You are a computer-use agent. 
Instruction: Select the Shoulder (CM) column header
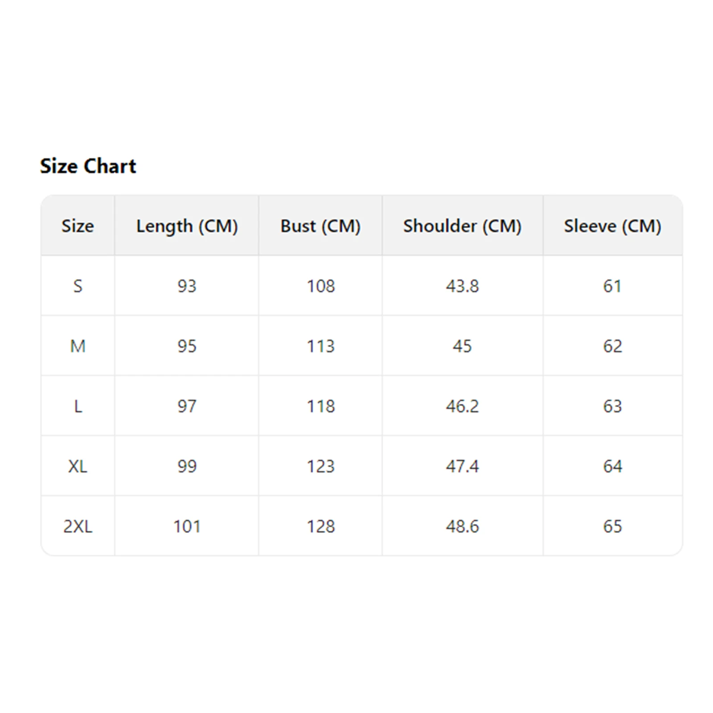tap(462, 226)
